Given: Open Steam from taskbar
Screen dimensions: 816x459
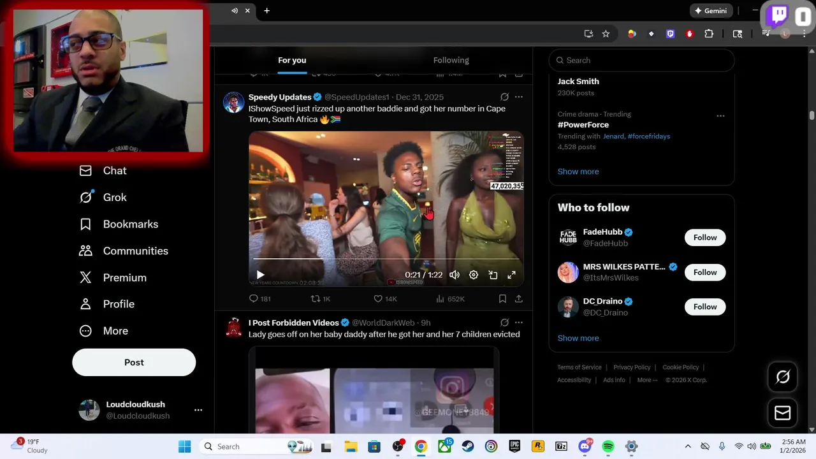Looking at the screenshot, I should [x=468, y=446].
